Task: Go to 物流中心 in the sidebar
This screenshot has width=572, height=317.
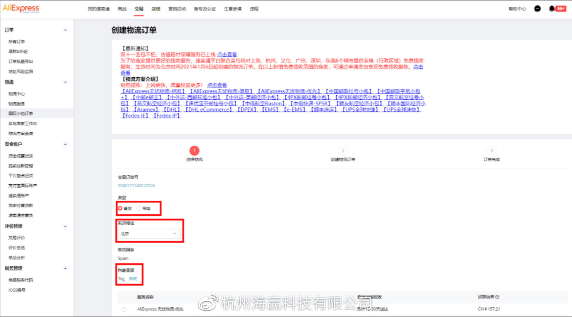Action: 16,94
